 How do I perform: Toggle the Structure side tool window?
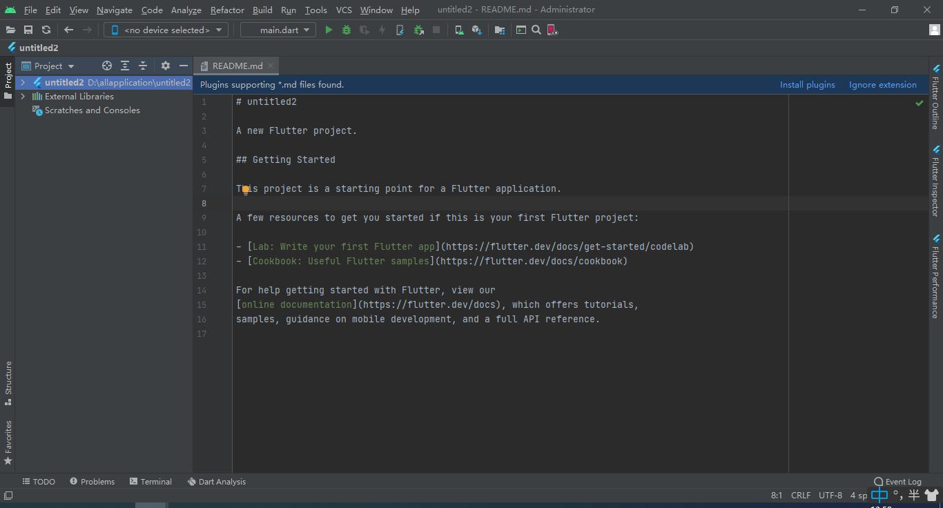[x=8, y=382]
